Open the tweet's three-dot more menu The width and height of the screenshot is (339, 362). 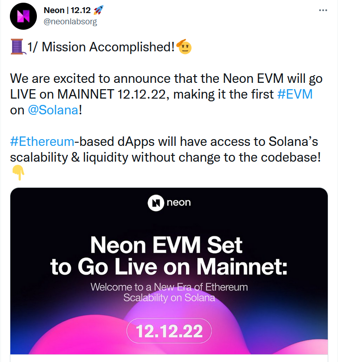[x=323, y=10]
